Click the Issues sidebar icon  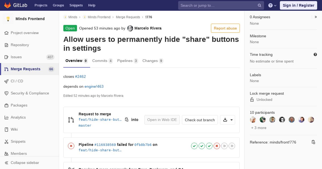click(x=6, y=57)
